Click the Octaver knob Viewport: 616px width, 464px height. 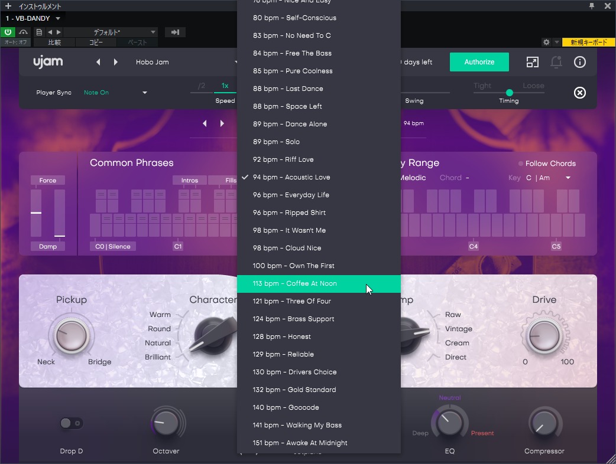point(166,423)
